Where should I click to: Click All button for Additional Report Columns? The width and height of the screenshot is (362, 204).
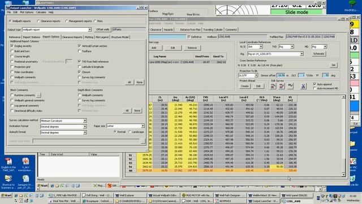[x=130, y=82]
